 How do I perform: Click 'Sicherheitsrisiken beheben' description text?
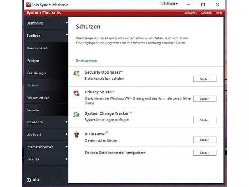coord(105,79)
